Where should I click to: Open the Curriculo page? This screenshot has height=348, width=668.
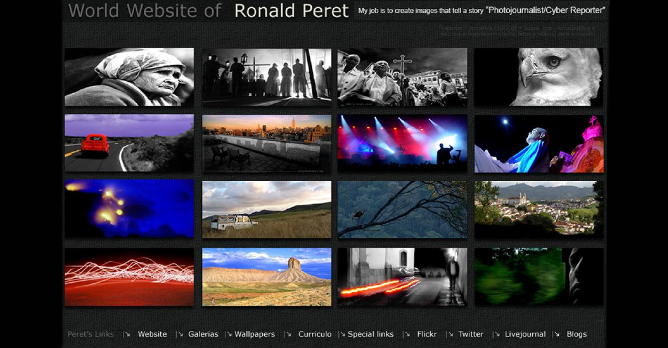(315, 334)
